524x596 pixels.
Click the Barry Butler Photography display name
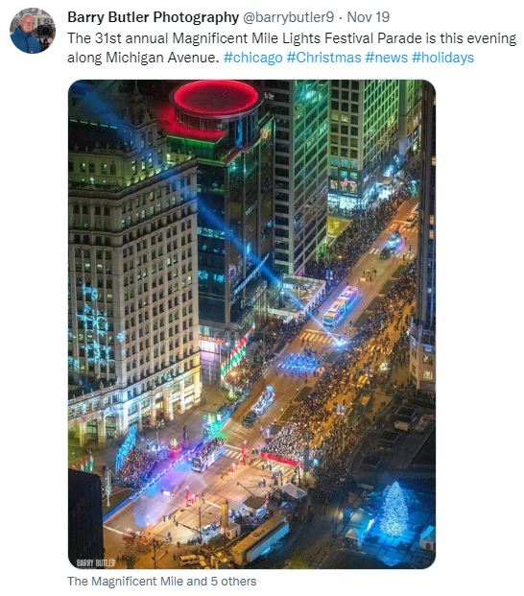point(154,17)
